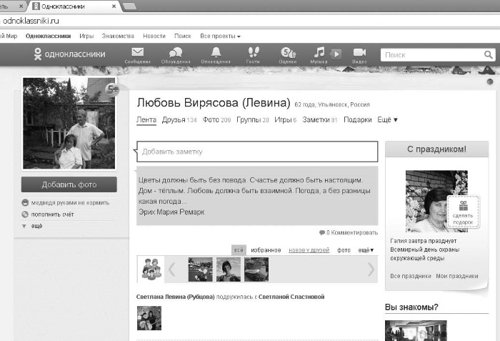Open the Сообщения (Messages) envelope icon
The width and height of the screenshot is (500, 341).
(x=138, y=54)
